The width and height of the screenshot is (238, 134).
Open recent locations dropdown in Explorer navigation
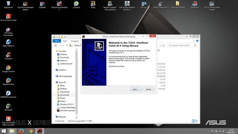pos(63,45)
